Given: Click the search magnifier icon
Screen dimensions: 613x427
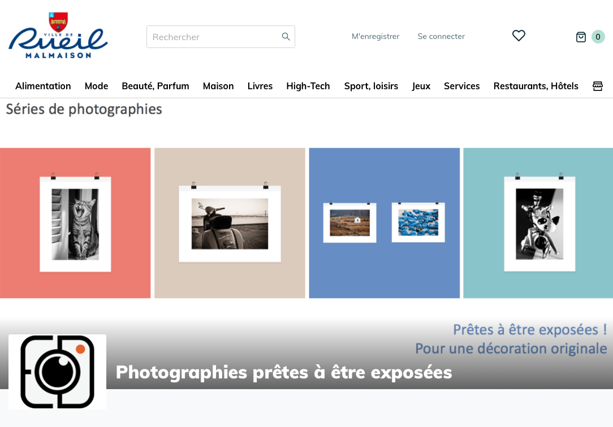Looking at the screenshot, I should click(x=286, y=37).
